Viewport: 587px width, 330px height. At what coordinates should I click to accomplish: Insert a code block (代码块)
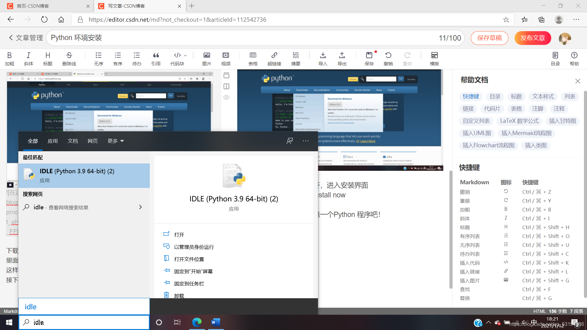(x=177, y=59)
